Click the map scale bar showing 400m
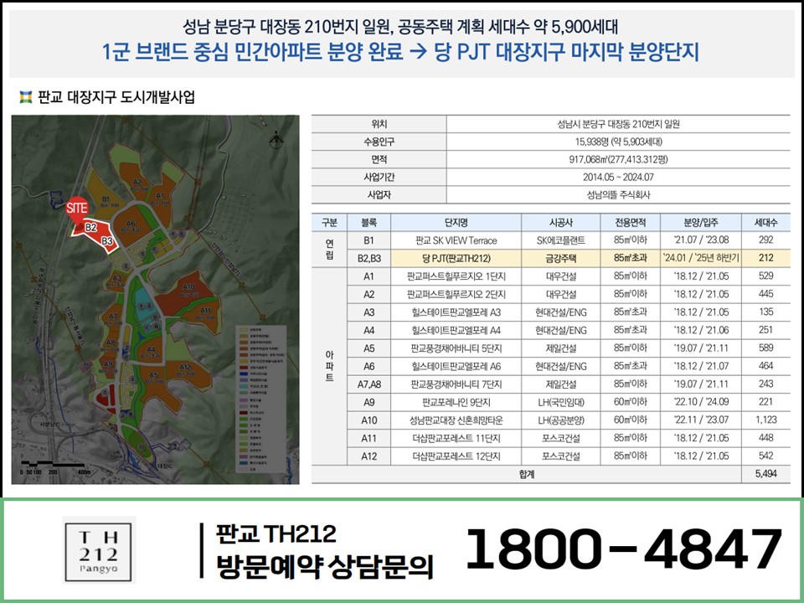The width and height of the screenshot is (804, 603). click(x=55, y=469)
